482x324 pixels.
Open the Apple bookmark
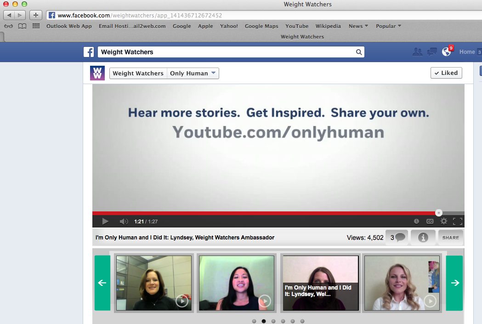pos(205,26)
